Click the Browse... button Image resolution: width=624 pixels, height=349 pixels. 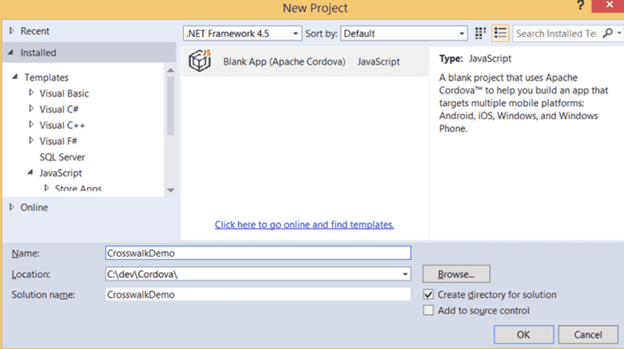point(456,274)
